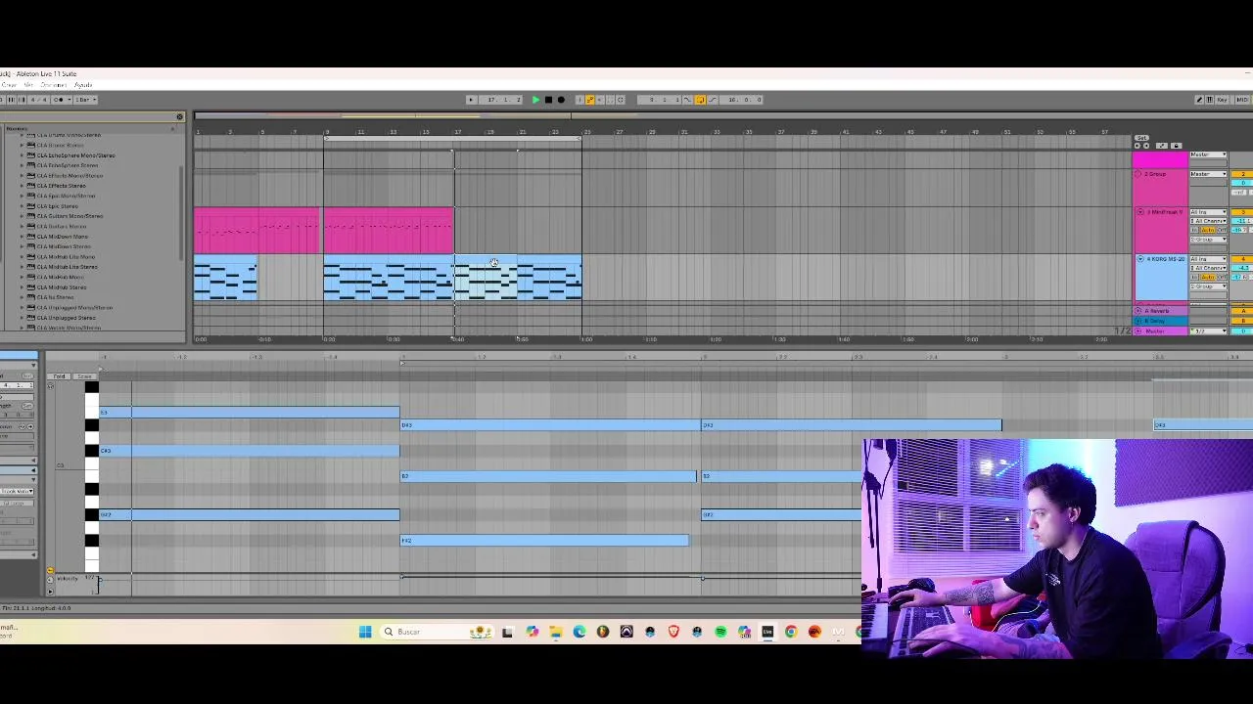1253x704 pixels.
Task: Toggle the Computer MIDI Keyboard icon
Action: pos(1210,100)
